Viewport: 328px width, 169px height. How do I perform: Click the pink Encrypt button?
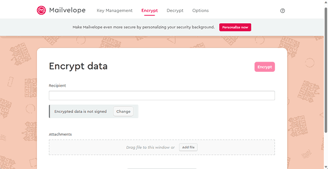(265, 67)
